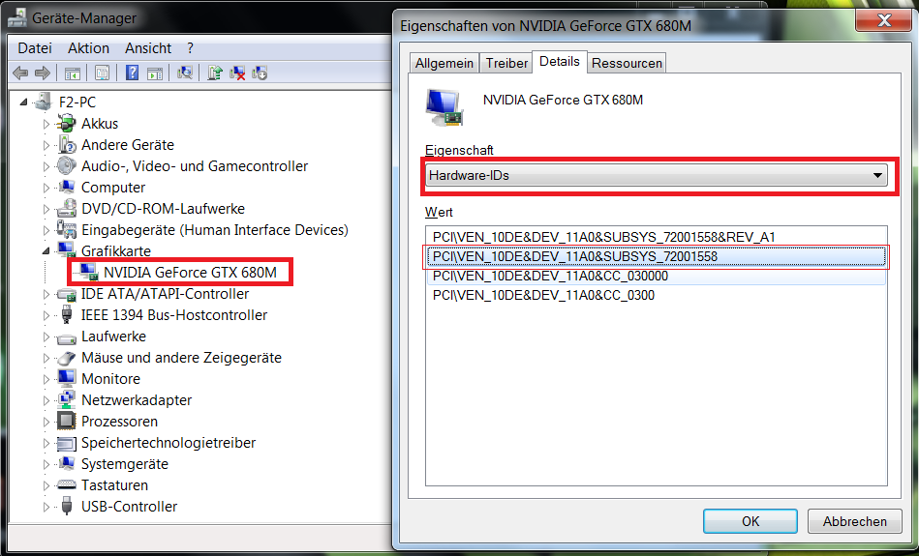This screenshot has width=919, height=556.
Task: Click the Grafikkarte display adapter icon
Action: pos(66,250)
